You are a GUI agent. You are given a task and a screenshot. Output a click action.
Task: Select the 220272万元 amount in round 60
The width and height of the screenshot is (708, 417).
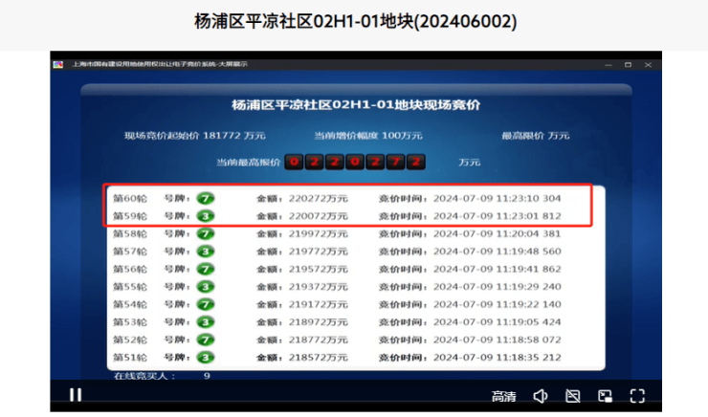(x=317, y=199)
